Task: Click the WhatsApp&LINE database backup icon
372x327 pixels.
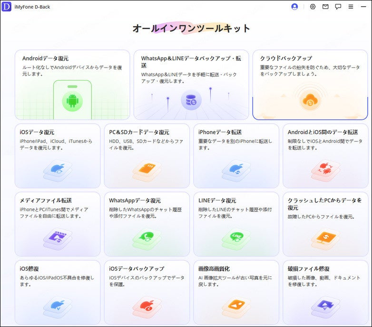Action: point(191,100)
